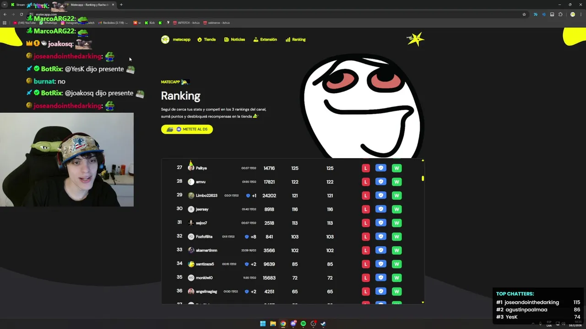The image size is (586, 329).
Task: Click the METETE AL DS button
Action: [187, 129]
